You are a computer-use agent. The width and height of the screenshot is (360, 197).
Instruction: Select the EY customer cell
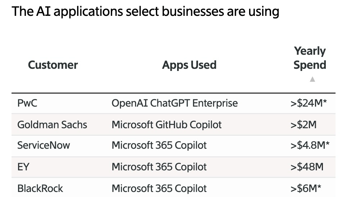pos(23,167)
